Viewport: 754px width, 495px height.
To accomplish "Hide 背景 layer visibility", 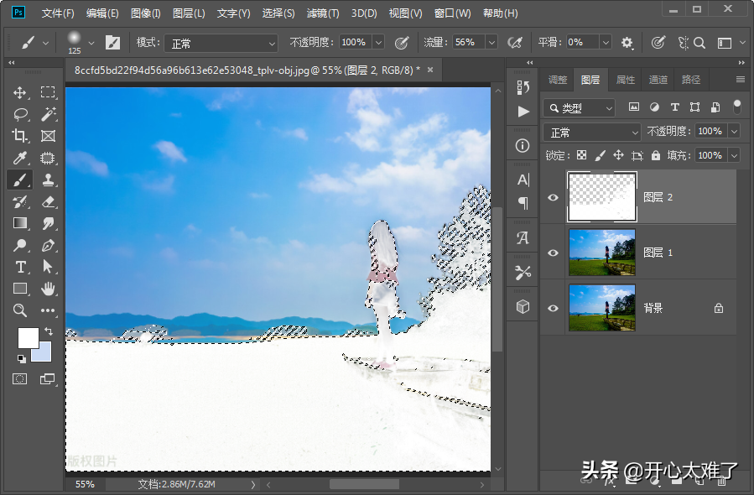I will point(553,308).
